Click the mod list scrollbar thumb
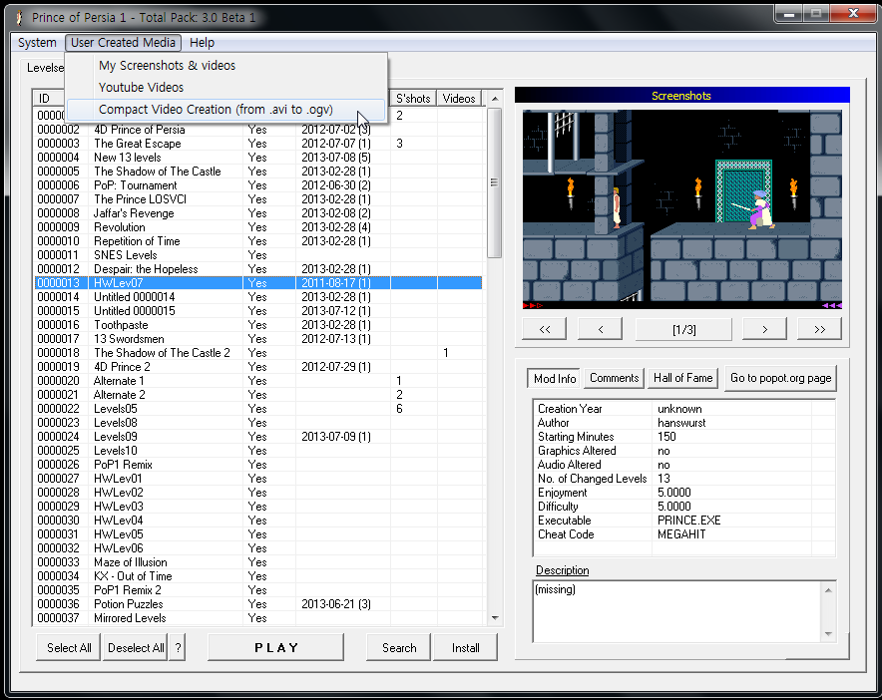Viewport: 882px width, 700px height. 495,182
